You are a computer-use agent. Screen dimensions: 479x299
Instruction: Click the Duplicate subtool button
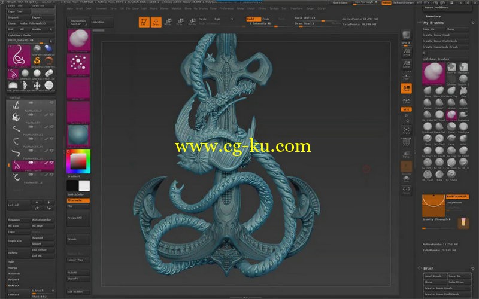pyautogui.click(x=19, y=241)
